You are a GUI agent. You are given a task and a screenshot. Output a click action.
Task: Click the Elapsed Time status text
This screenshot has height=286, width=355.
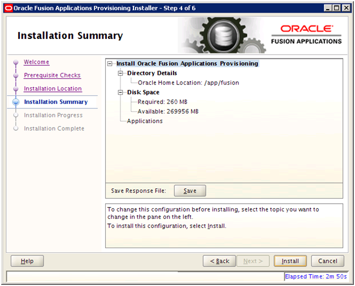tap(315, 276)
